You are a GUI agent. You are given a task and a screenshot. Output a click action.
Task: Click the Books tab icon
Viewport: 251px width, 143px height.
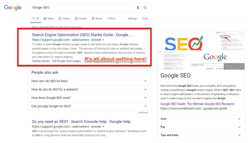(93, 19)
